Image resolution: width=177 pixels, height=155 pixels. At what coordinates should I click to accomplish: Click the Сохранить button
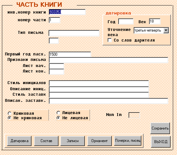tap(160, 128)
